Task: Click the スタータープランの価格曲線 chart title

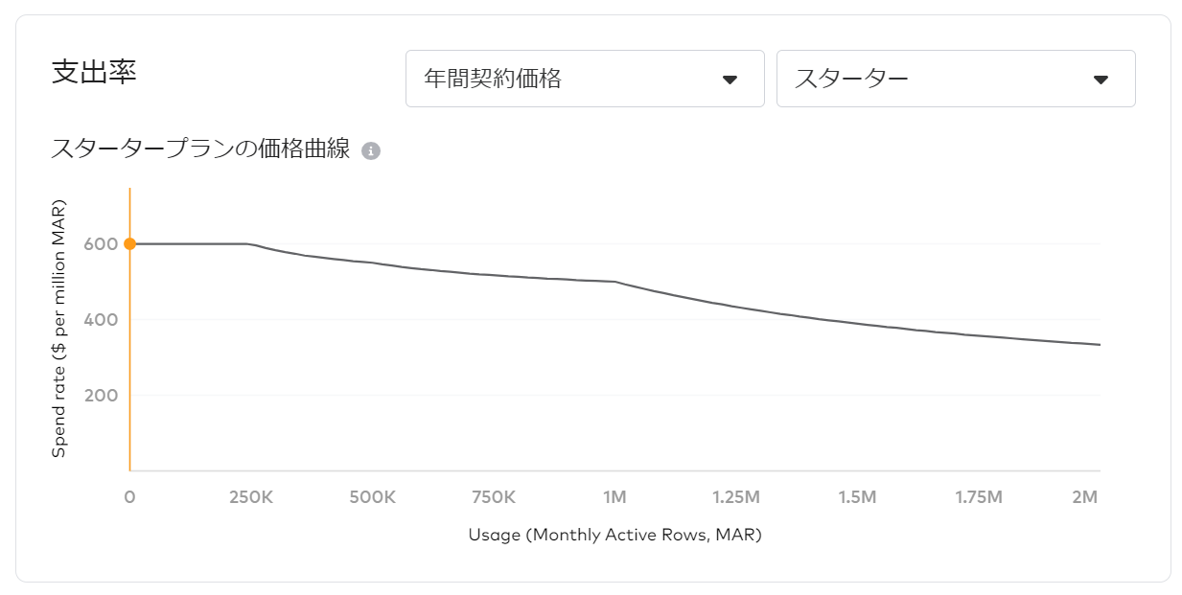Action: click(x=200, y=149)
